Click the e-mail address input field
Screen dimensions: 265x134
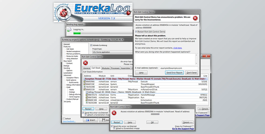pyautogui.click(x=179, y=68)
